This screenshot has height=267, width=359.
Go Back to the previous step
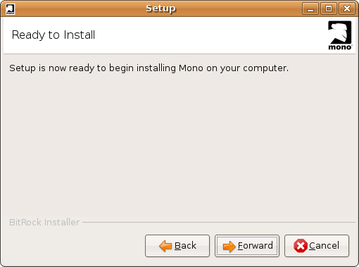[177, 246]
